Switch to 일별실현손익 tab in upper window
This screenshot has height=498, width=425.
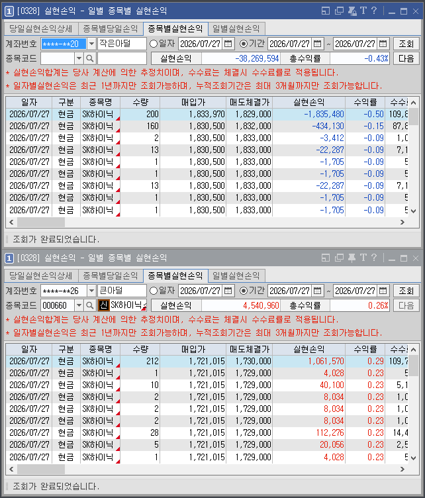pyautogui.click(x=236, y=29)
